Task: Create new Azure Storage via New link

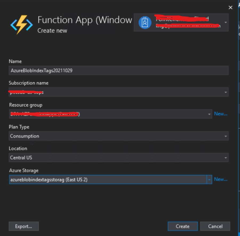Action: (x=221, y=179)
